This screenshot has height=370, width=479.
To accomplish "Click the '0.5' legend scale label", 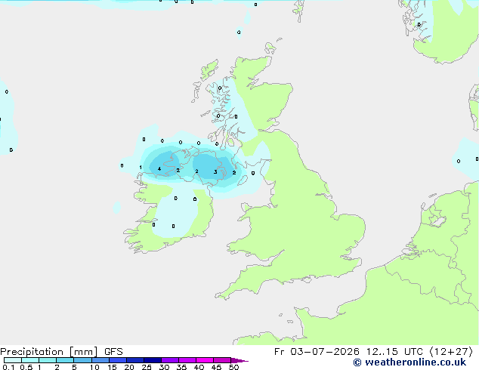I will click(26, 367).
